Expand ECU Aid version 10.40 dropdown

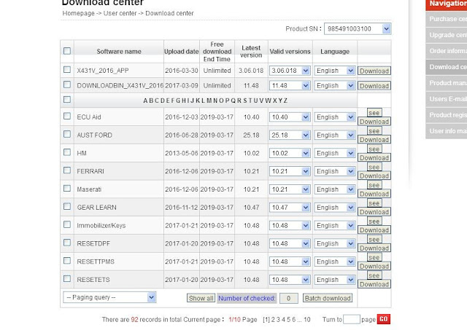tap(290, 117)
